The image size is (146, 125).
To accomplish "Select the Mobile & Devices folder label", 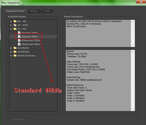I will pyautogui.click(x=26, y=56).
